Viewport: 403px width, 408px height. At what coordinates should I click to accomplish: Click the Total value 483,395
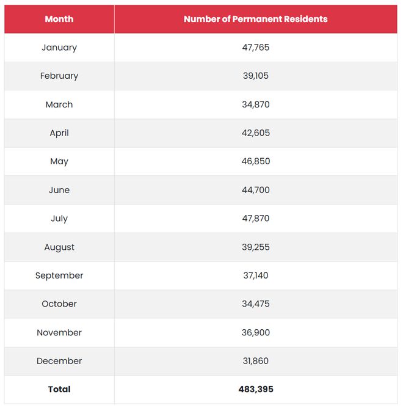click(x=255, y=390)
